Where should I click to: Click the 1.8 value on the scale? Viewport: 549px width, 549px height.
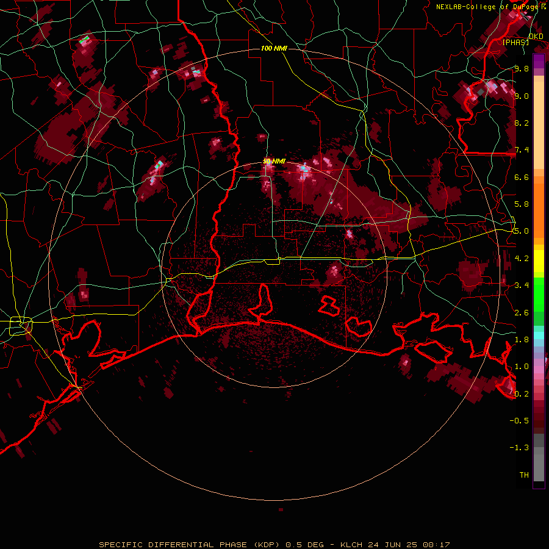[x=522, y=340]
